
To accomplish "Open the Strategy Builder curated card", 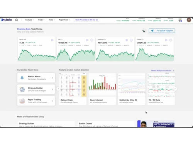I will (x=36, y=89).
